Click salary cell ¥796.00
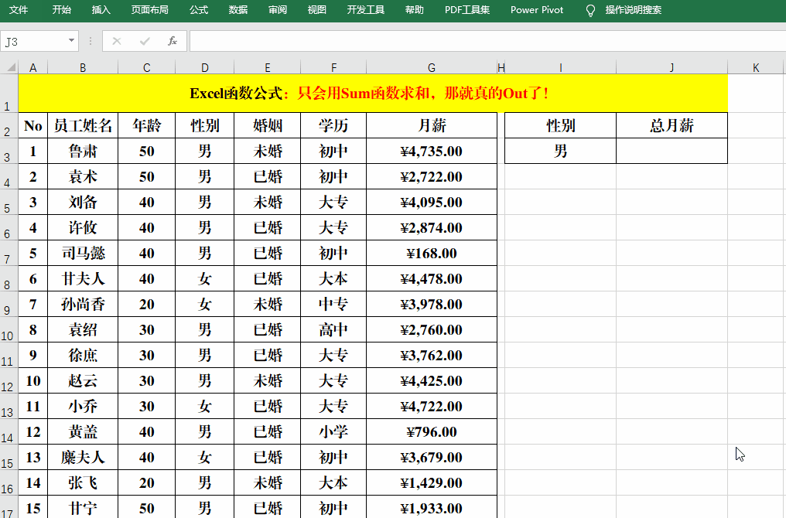The height and width of the screenshot is (518, 786). point(432,432)
